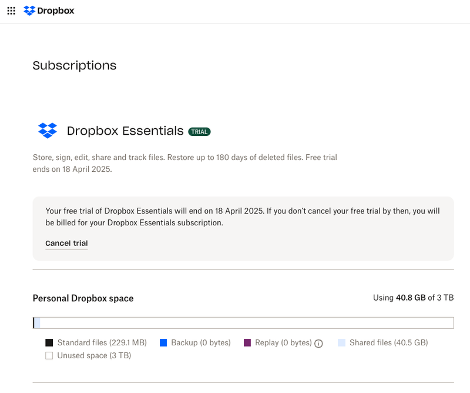Click the Subscriptions page heading
The height and width of the screenshot is (393, 470).
point(75,65)
